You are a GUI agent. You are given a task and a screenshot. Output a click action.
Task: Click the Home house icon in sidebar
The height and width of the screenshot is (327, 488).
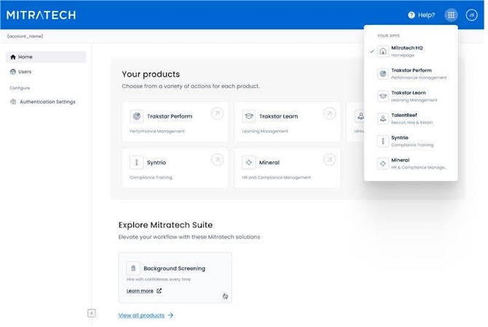(x=13, y=57)
